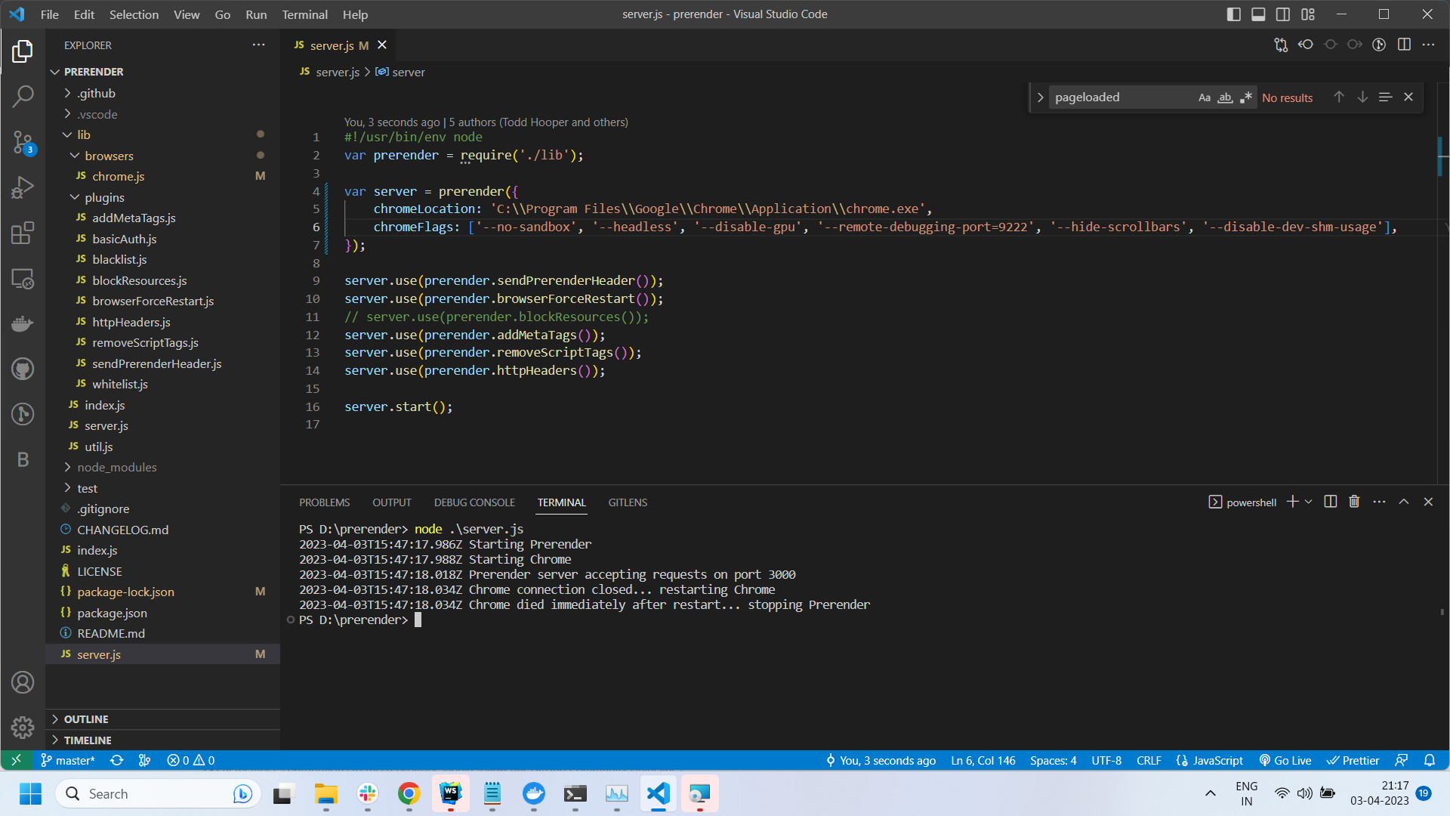The image size is (1450, 816).
Task: Click CRLF end of line selector
Action: pos(1149,760)
